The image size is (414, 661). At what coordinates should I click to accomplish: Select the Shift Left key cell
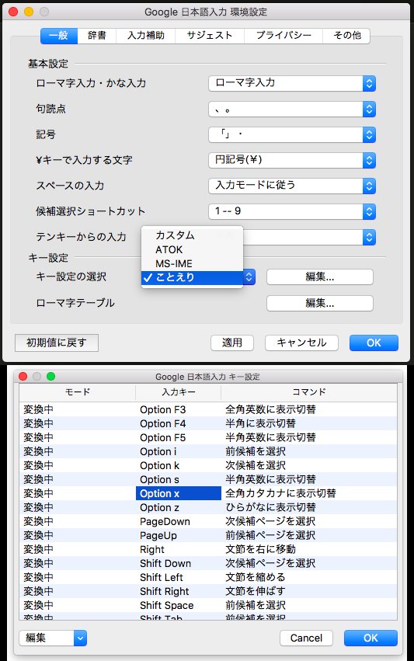(179, 577)
